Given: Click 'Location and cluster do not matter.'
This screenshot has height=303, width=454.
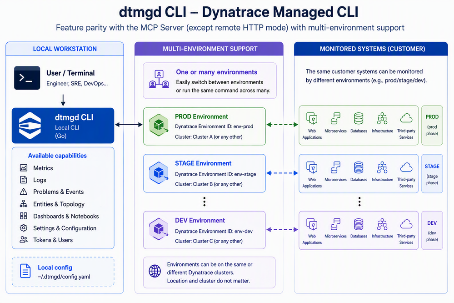Looking at the screenshot, I should click(209, 281).
